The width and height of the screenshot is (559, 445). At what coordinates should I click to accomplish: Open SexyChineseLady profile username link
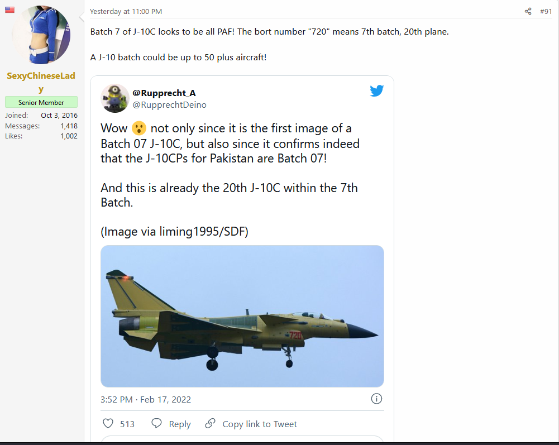41,82
